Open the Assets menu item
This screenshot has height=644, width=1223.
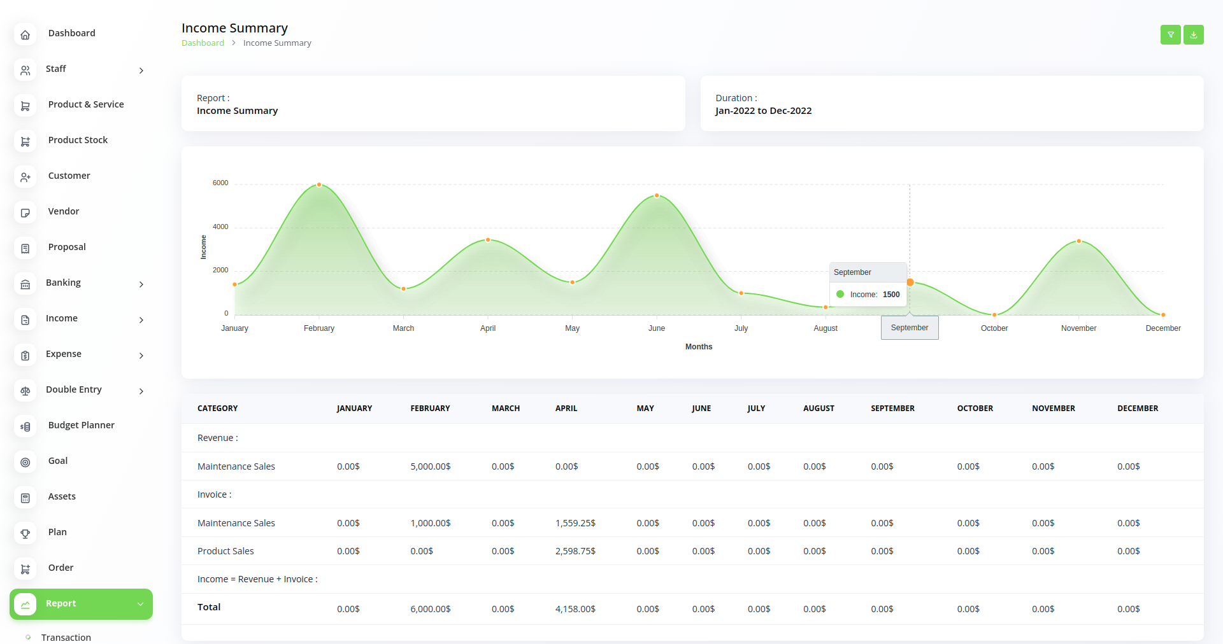click(62, 496)
